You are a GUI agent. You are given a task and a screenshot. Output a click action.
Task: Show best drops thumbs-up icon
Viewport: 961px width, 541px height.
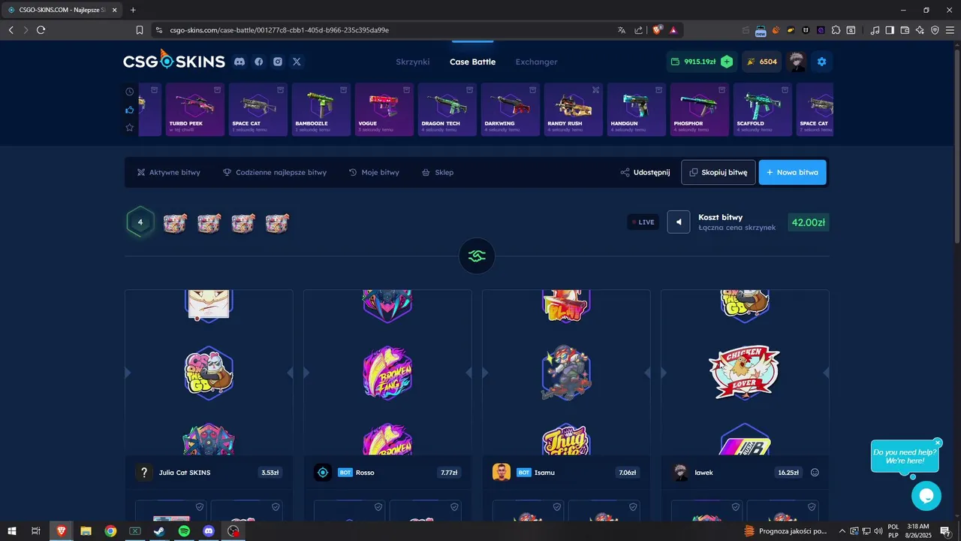pyautogui.click(x=130, y=110)
